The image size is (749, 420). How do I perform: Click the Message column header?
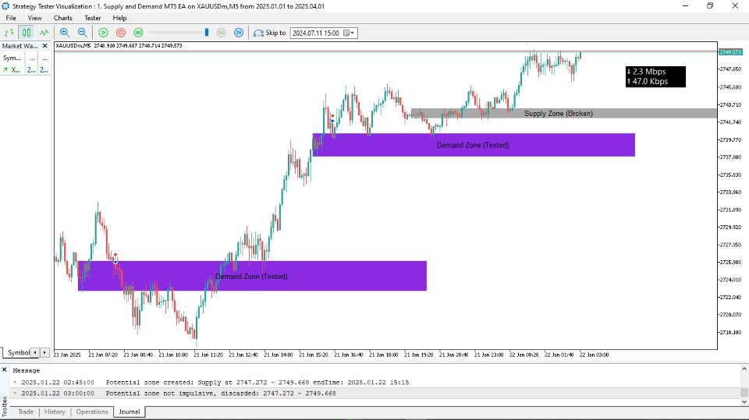coord(27,370)
